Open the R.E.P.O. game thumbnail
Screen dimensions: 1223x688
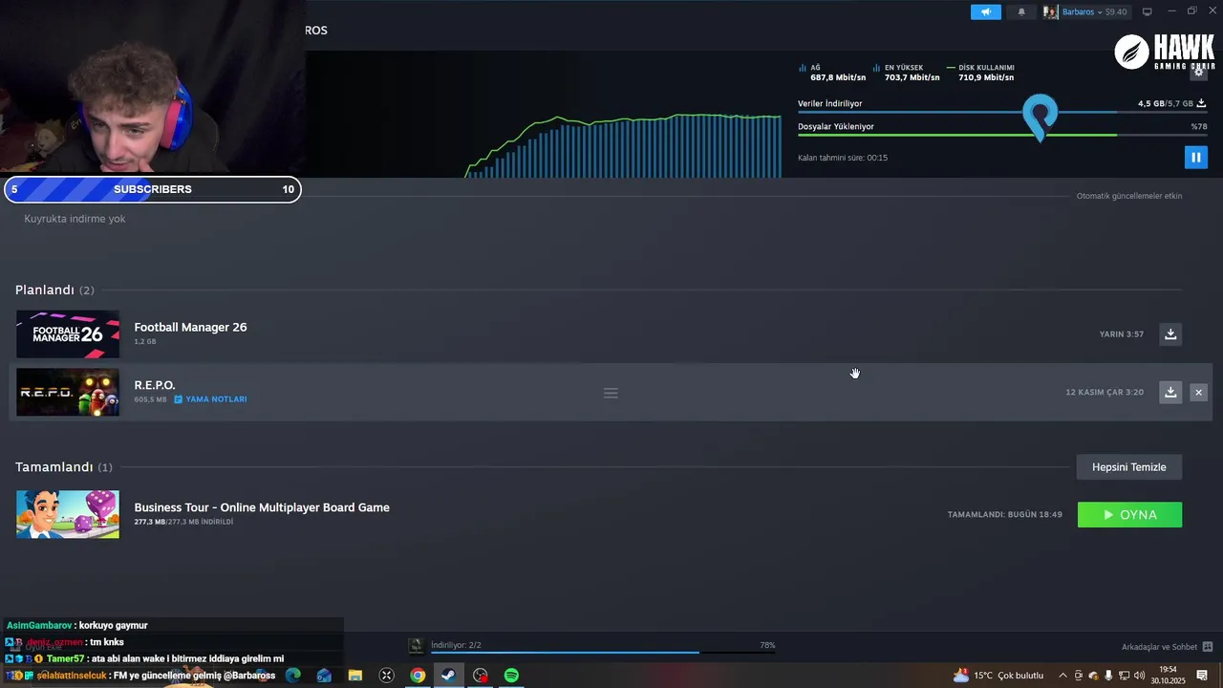click(68, 392)
